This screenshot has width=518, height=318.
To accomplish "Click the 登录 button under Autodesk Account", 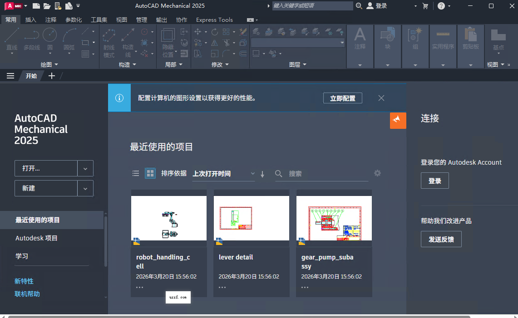I will tap(434, 180).
